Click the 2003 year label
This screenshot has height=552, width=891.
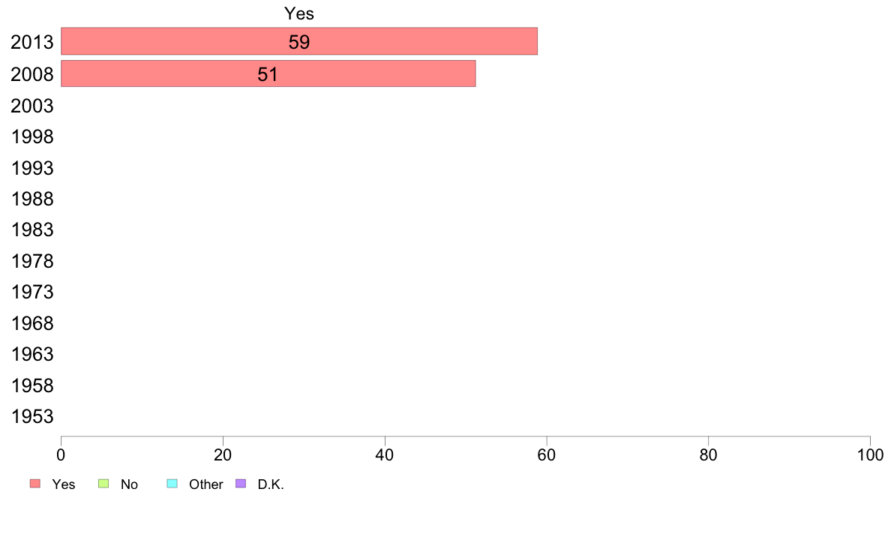pyautogui.click(x=32, y=106)
